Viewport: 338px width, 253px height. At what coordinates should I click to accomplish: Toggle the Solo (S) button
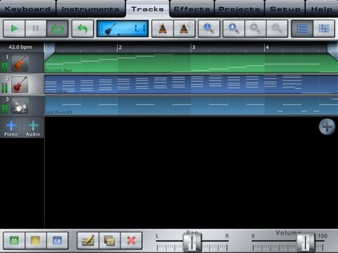35,241
